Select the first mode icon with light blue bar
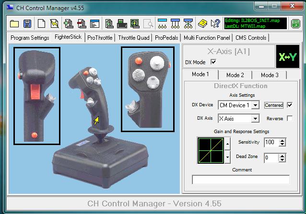The width and height of the screenshot is (306, 214). [163, 23]
